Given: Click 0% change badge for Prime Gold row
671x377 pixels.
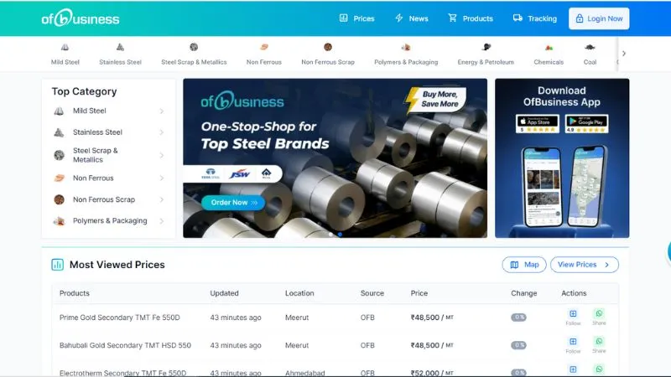Looking at the screenshot, I should 518,318.
